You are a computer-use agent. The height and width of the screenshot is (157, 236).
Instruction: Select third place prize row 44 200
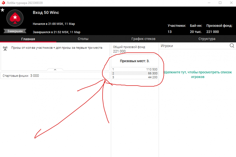[135, 77]
